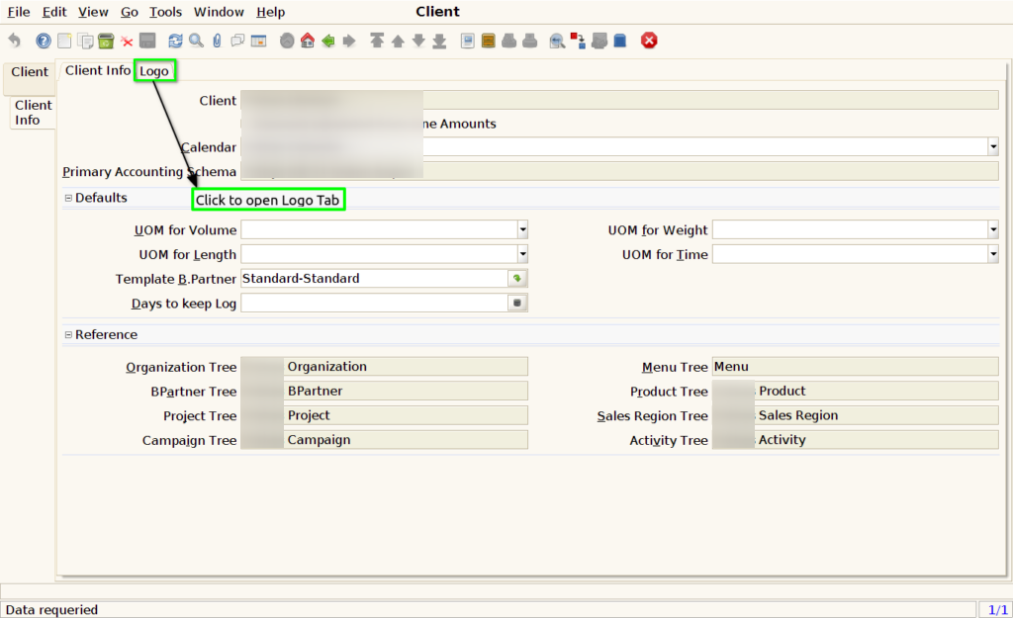Click the green Delete record bin icon

[106, 41]
